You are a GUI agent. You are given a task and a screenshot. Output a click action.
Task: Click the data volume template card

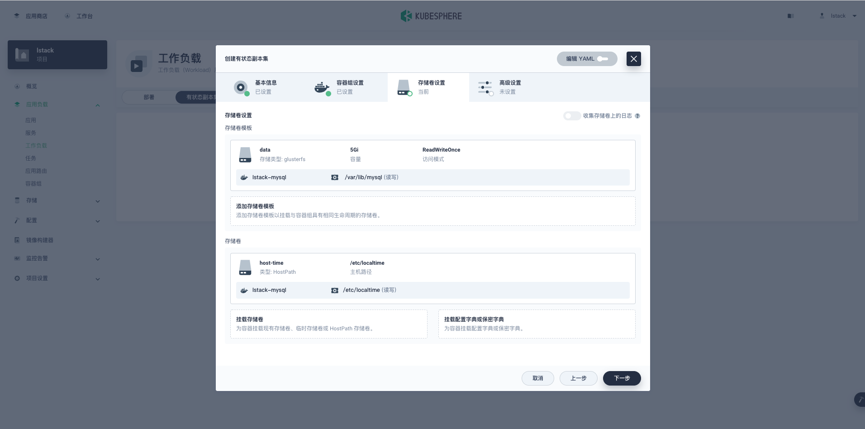[433, 165]
